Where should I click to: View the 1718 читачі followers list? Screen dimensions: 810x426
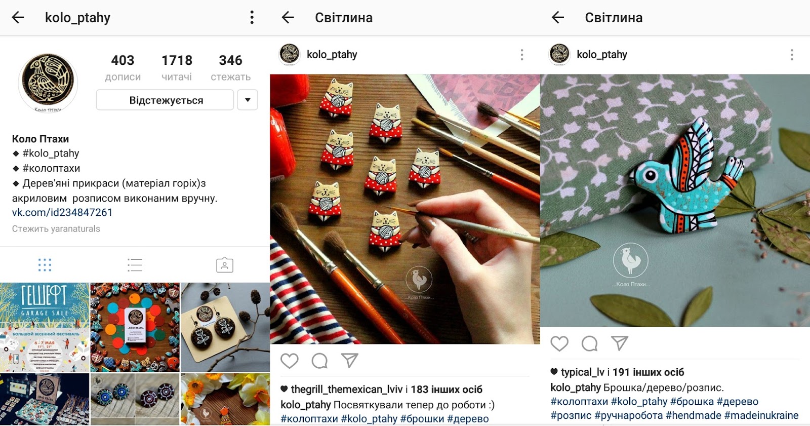click(x=177, y=68)
